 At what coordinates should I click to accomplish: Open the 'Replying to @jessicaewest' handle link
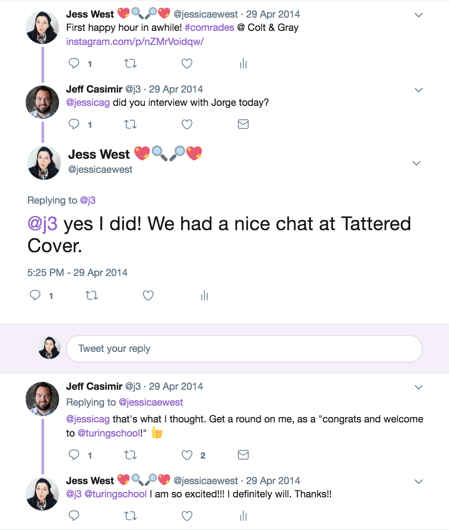click(151, 402)
